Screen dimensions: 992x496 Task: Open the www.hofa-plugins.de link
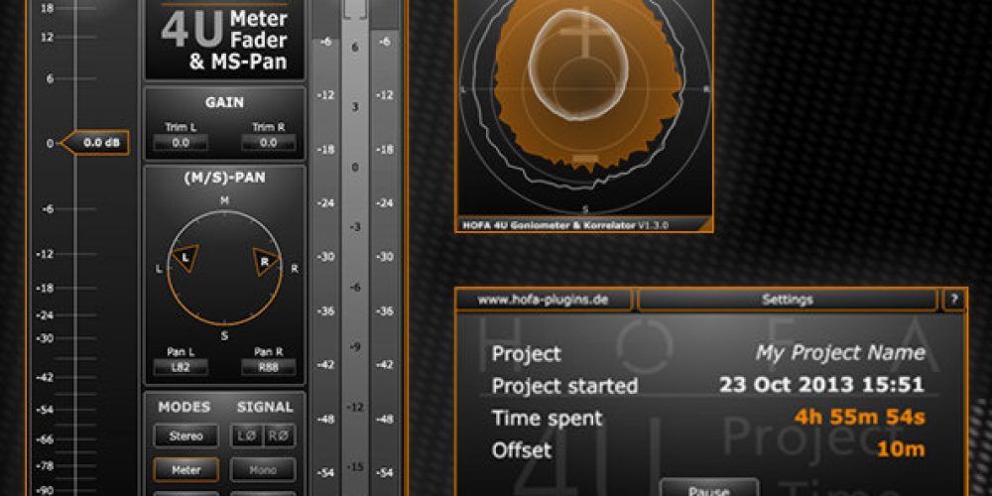point(545,300)
